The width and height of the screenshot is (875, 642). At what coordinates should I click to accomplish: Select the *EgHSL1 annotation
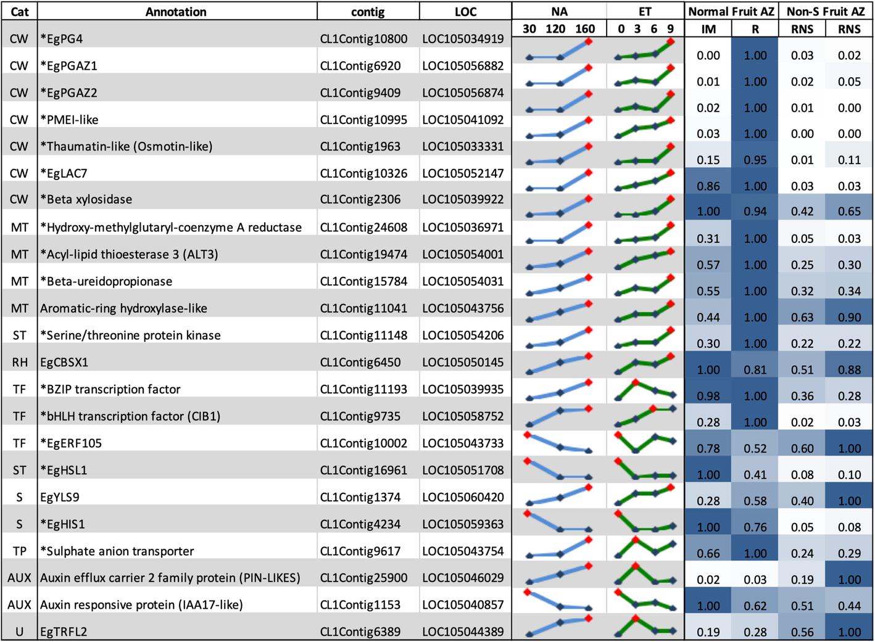[x=64, y=471]
